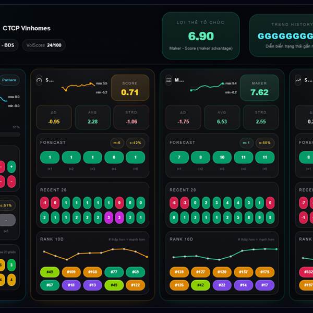The height and width of the screenshot is (313, 313).
Task: Click the waves icon in the Maker card header
Action: pyautogui.click(x=168, y=80)
